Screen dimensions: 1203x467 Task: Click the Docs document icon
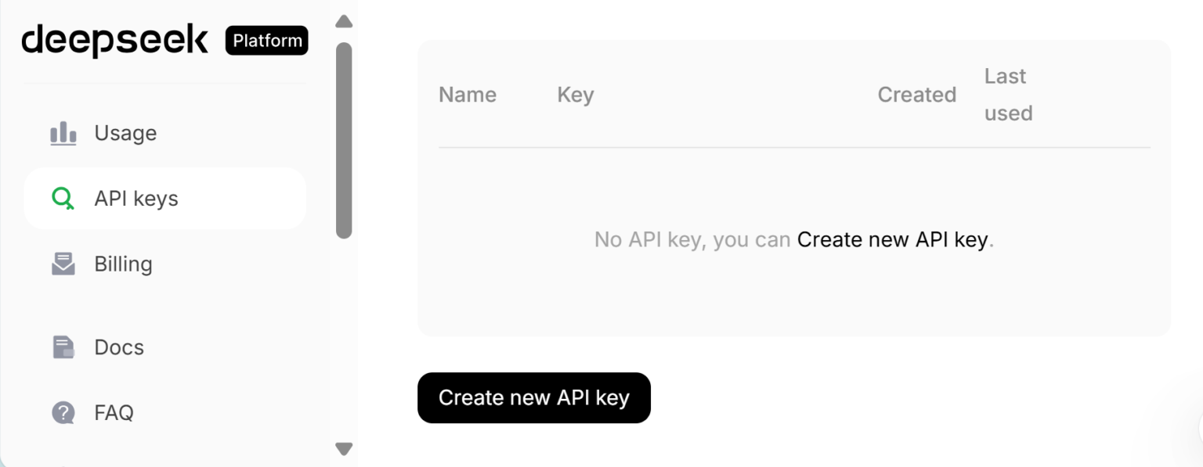pyautogui.click(x=62, y=347)
